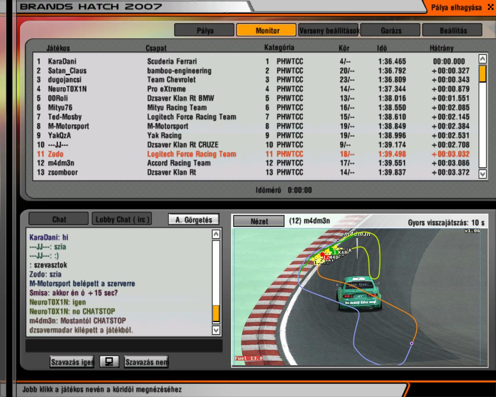Click the Időmérő 0:00:00 timer
The height and width of the screenshot is (397, 496).
[284, 190]
